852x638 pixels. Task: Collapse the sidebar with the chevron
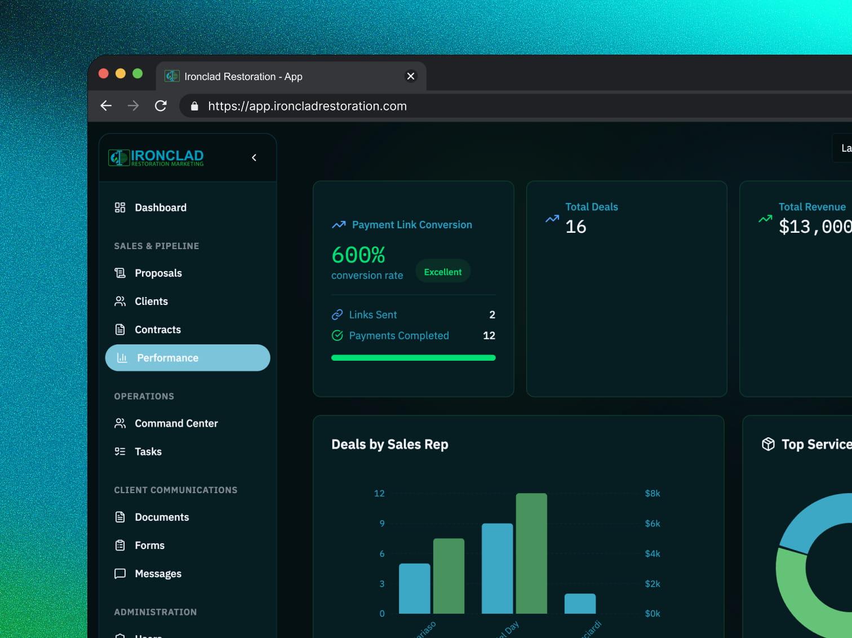[254, 158]
